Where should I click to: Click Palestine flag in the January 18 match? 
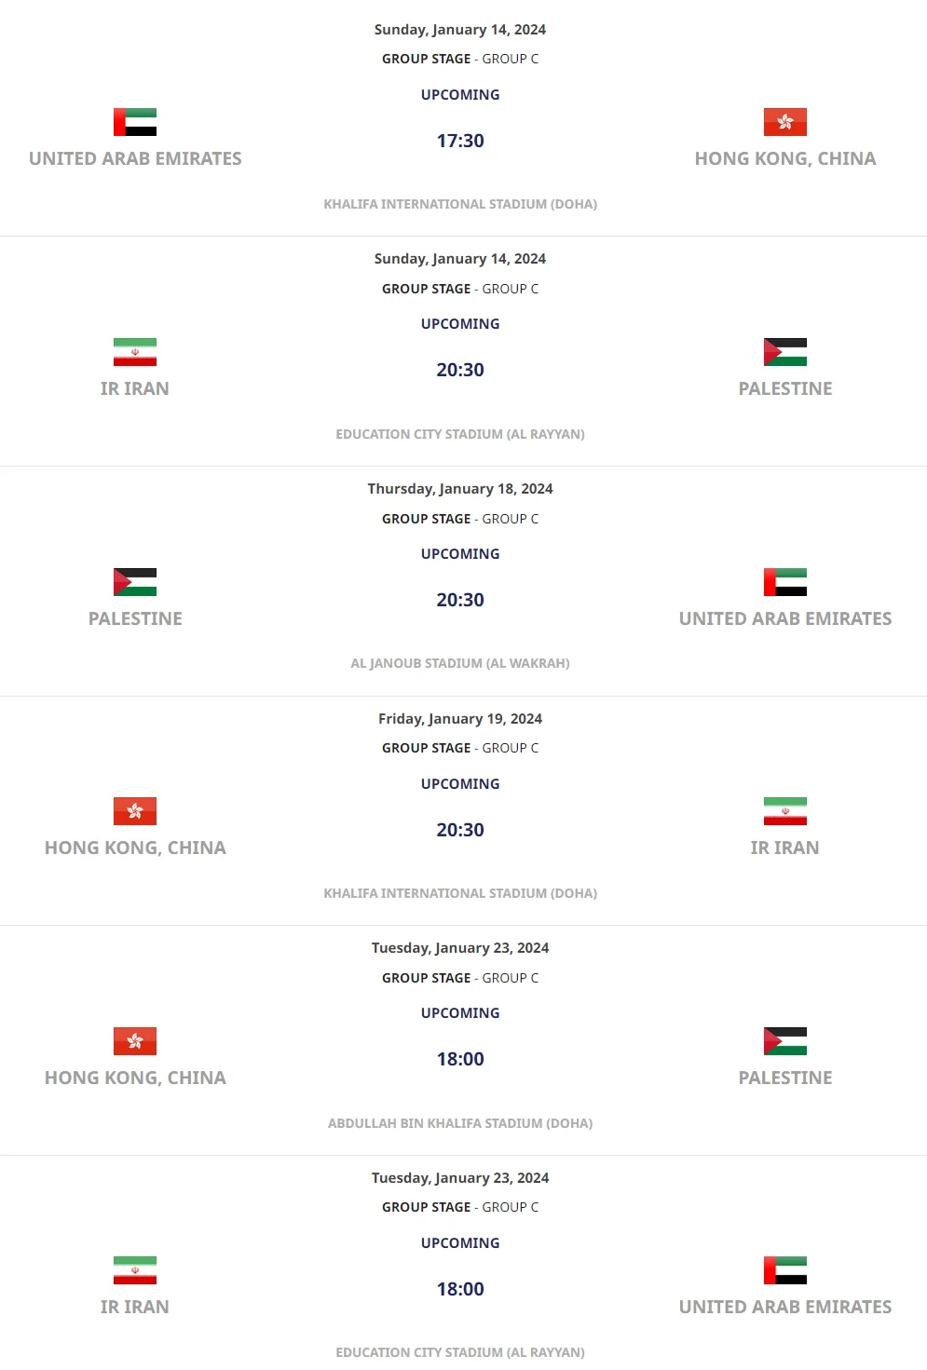coord(135,582)
